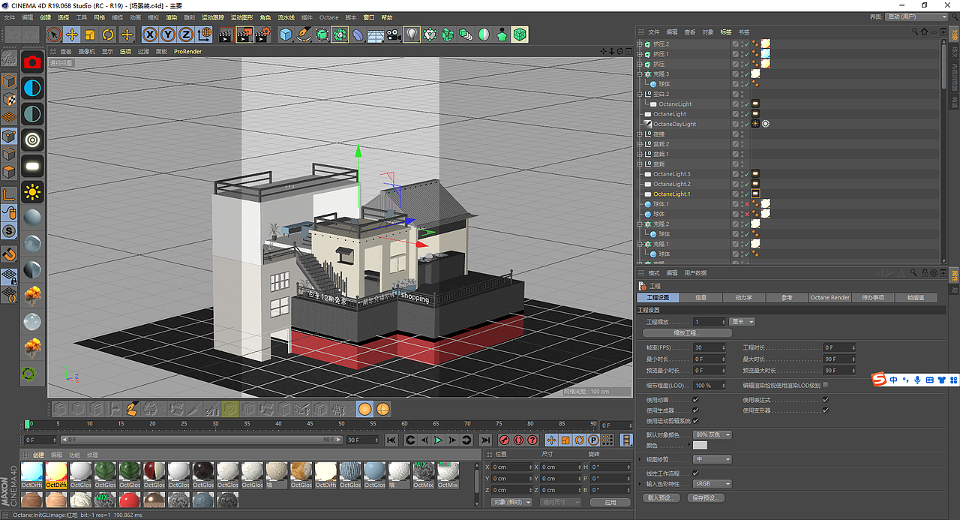Open Edit Render Settings icon
The image size is (960, 520).
(x=262, y=35)
